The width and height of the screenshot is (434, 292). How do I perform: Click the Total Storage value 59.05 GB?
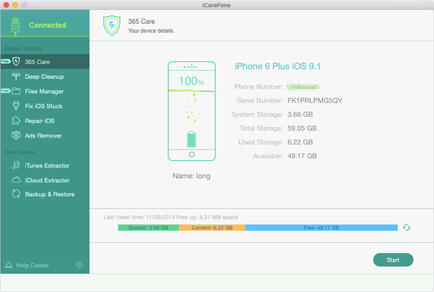302,128
